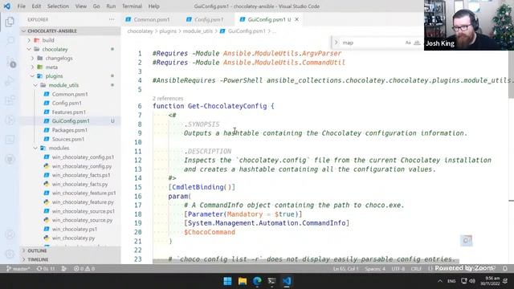Click the editor horizontal scrollbar
This screenshot has width=514, height=289.
(x=306, y=261)
